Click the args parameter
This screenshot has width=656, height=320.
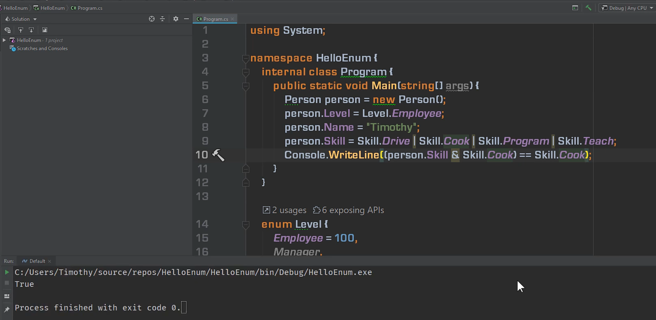[457, 86]
